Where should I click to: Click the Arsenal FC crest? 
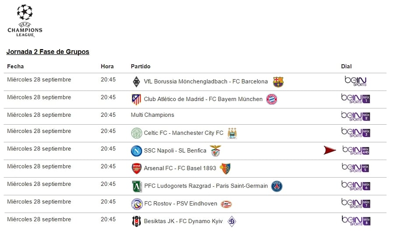[x=137, y=168]
